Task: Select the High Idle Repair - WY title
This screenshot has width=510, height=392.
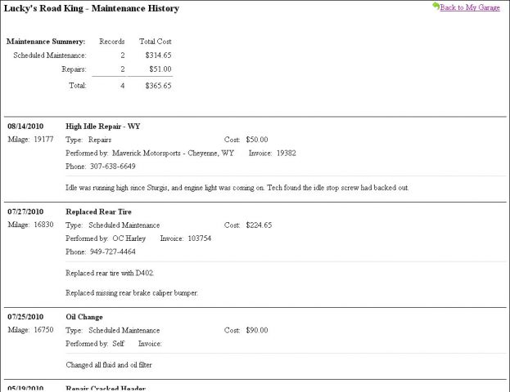Action: click(x=103, y=127)
